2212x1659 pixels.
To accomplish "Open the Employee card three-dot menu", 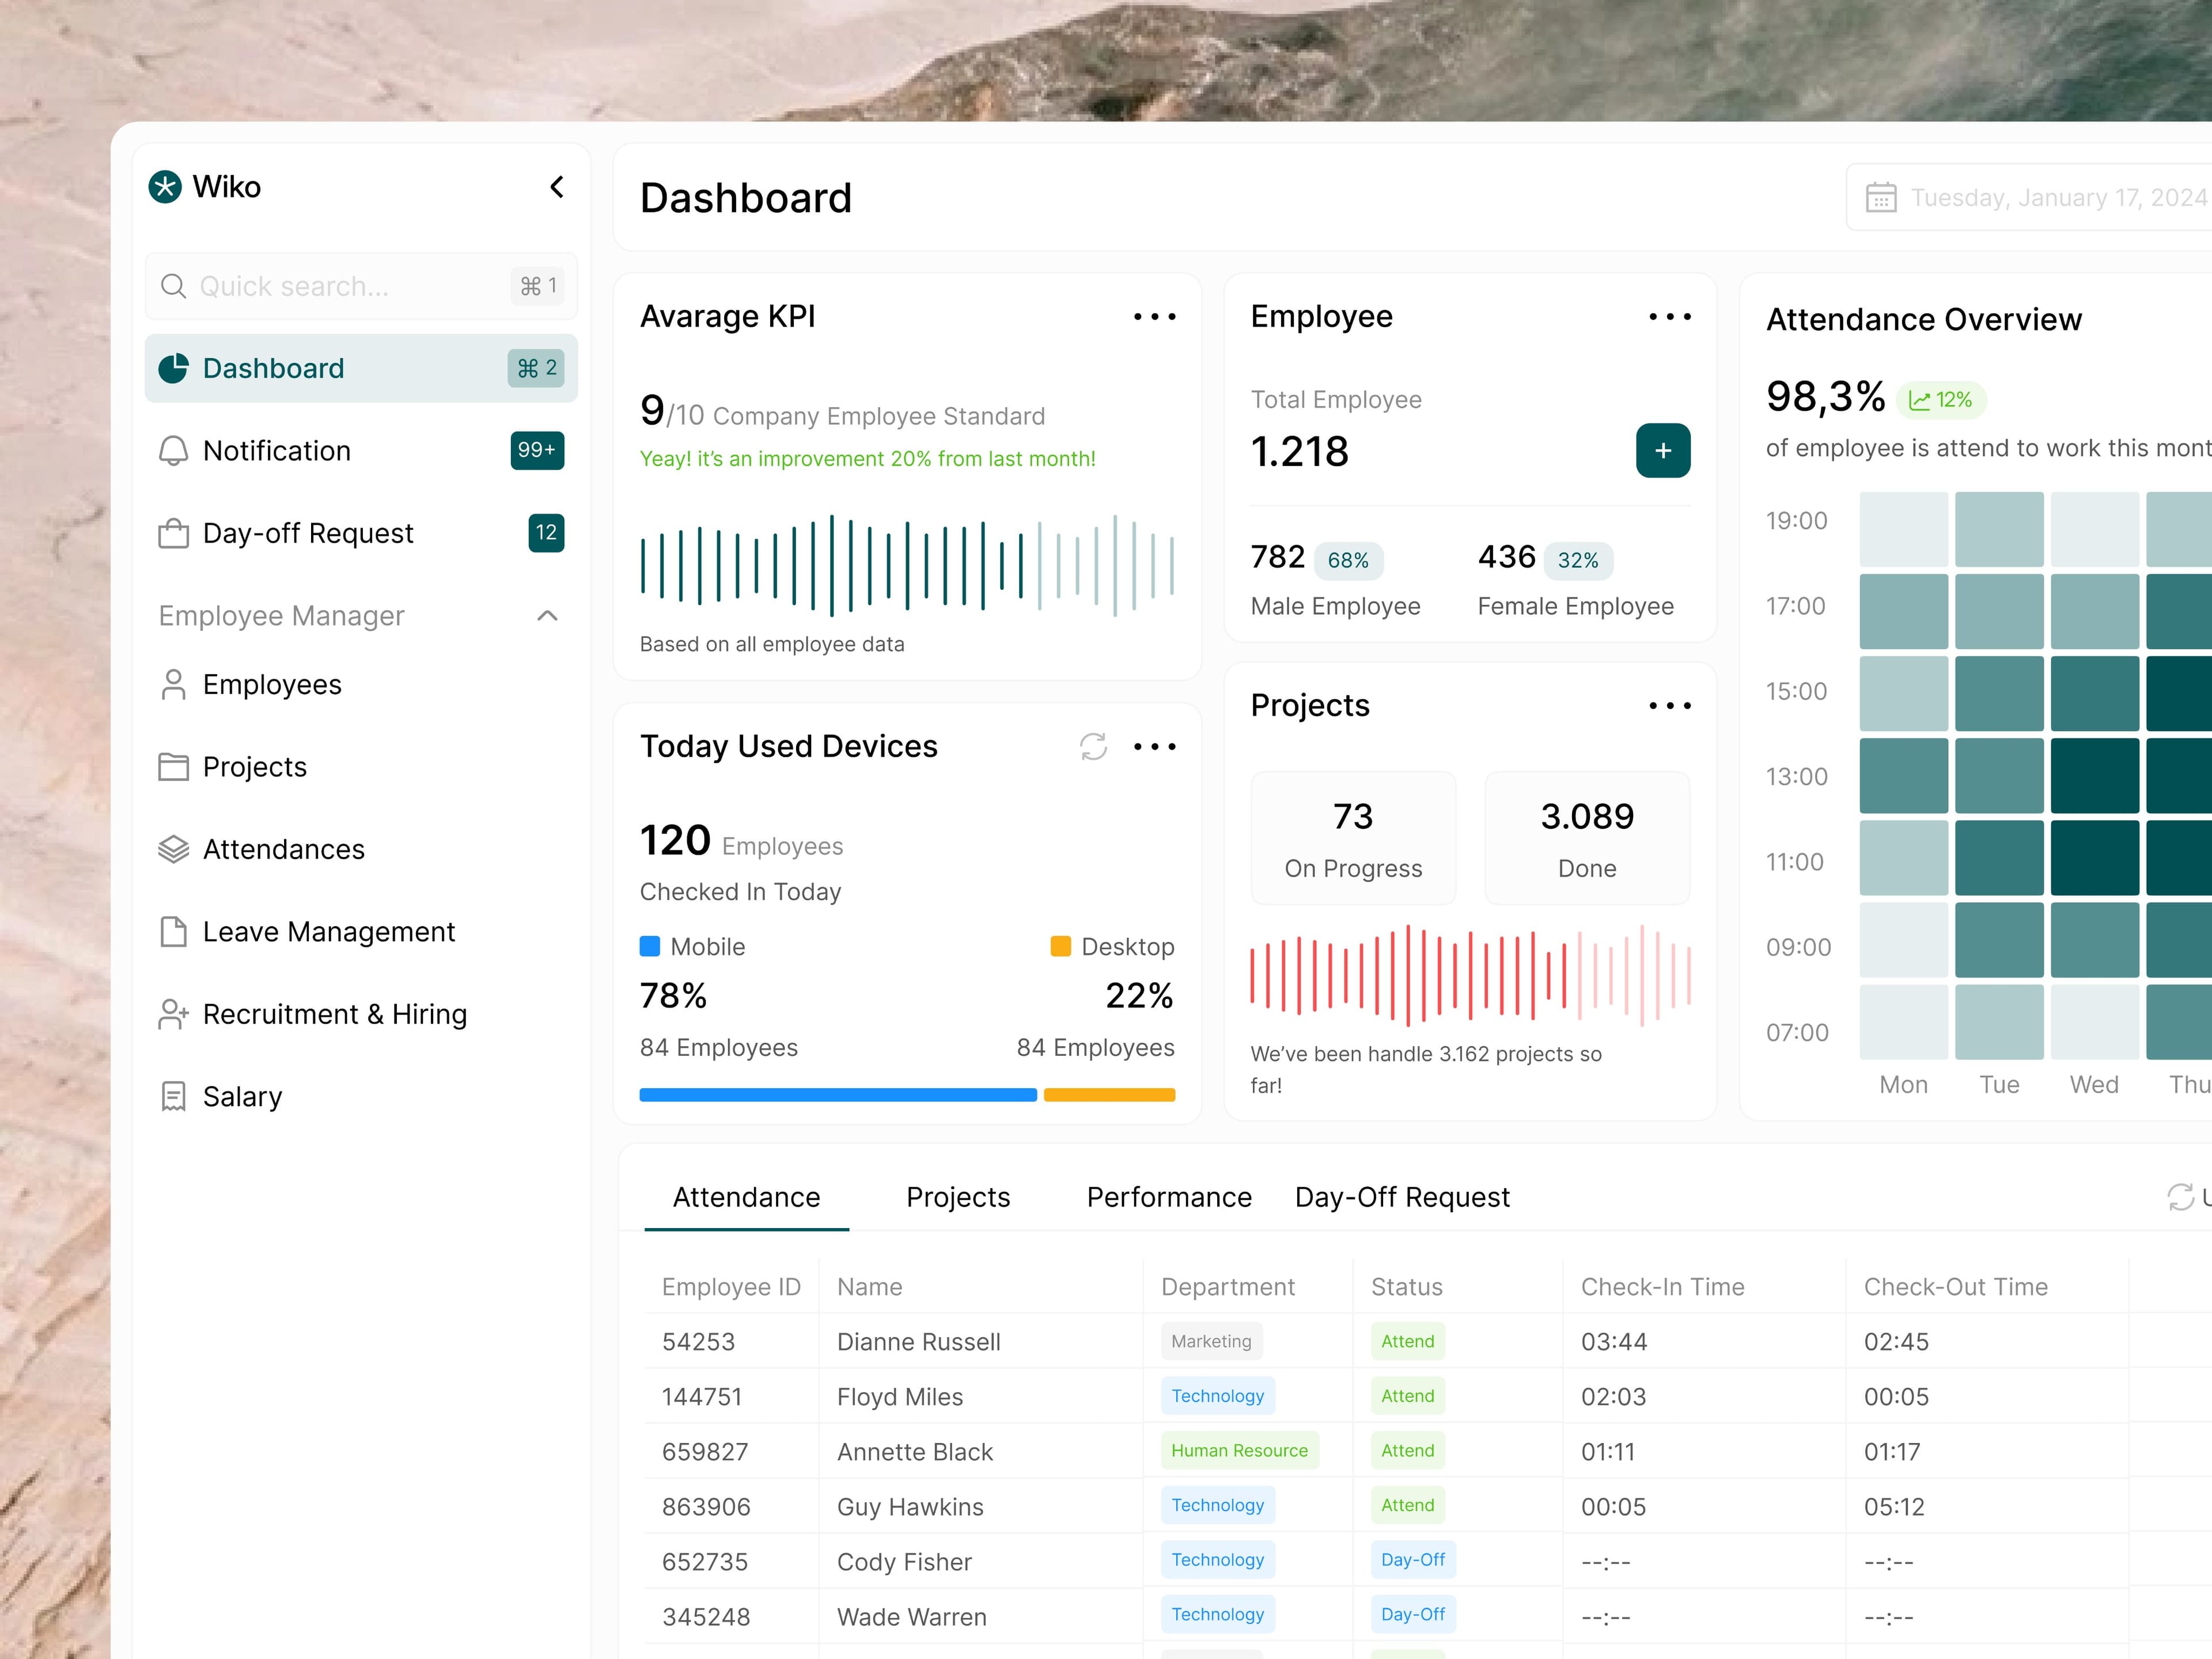I will click(1669, 317).
